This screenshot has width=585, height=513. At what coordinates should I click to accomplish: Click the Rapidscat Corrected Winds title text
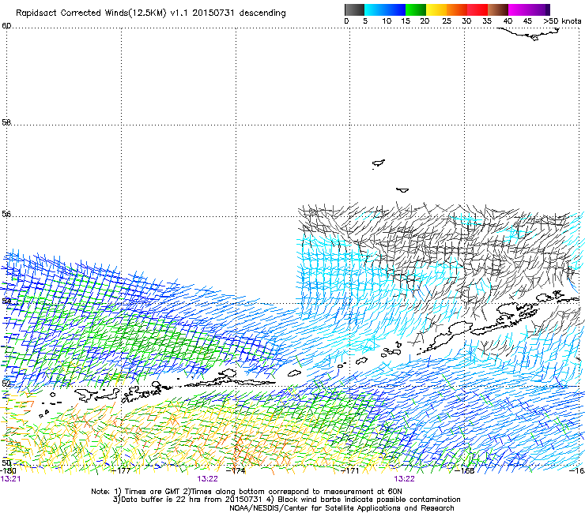coord(151,13)
